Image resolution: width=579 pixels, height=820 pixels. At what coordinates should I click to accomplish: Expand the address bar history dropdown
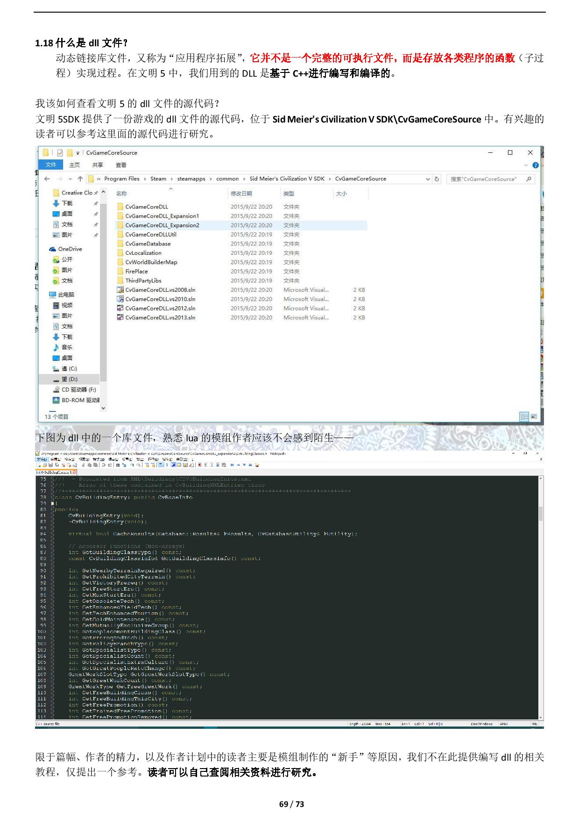tap(428, 179)
